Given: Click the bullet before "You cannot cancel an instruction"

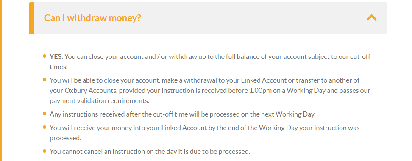Looking at the screenshot, I should pyautogui.click(x=45, y=151).
